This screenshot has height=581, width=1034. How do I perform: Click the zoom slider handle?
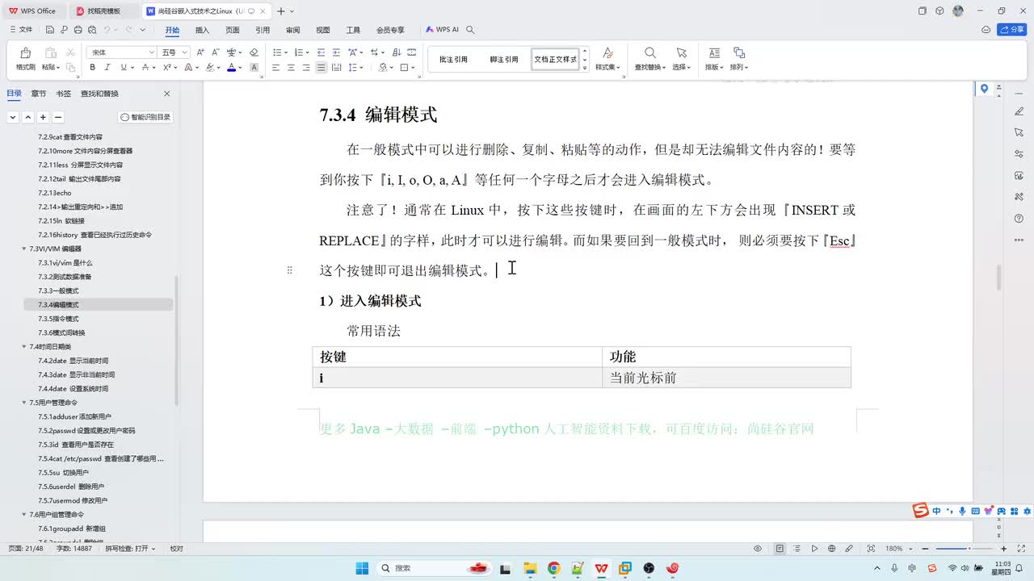[968, 549]
